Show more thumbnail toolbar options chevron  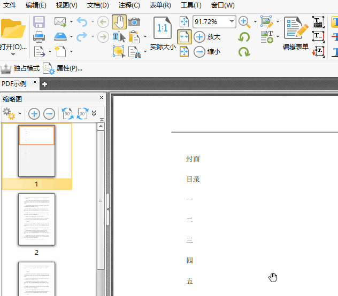click(94, 113)
